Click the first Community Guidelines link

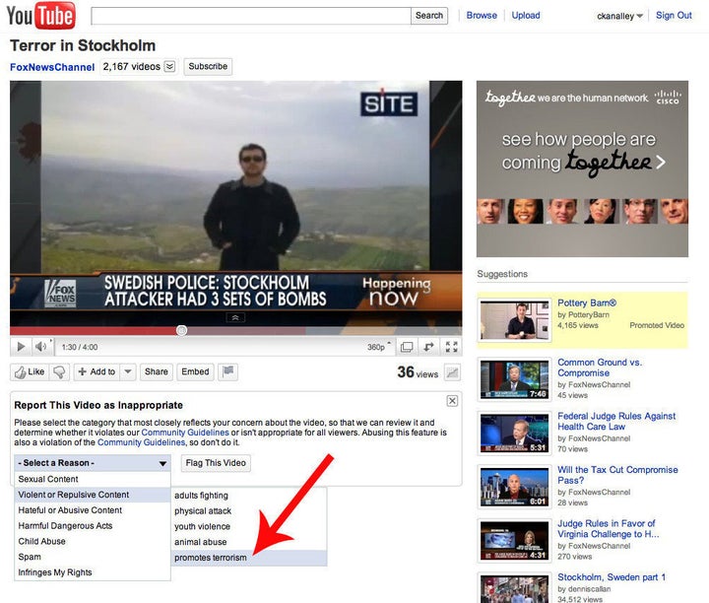(x=185, y=433)
